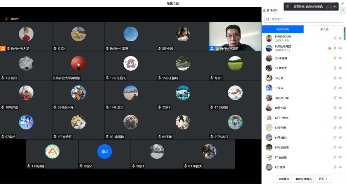Click the recording indicator icon (录制中)
The height and width of the screenshot is (184, 346).
[x=6, y=19]
